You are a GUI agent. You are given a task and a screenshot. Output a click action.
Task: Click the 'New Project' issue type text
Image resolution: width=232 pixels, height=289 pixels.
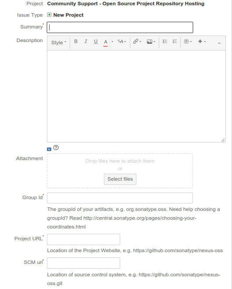tap(68, 15)
